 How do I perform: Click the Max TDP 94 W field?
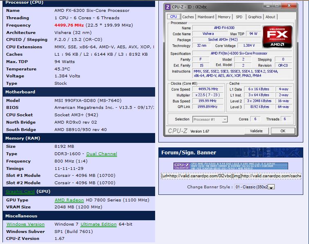253,34
